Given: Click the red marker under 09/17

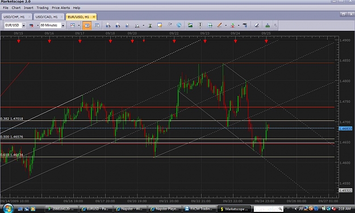Looking at the screenshot, I should pyautogui.click(x=80, y=41).
